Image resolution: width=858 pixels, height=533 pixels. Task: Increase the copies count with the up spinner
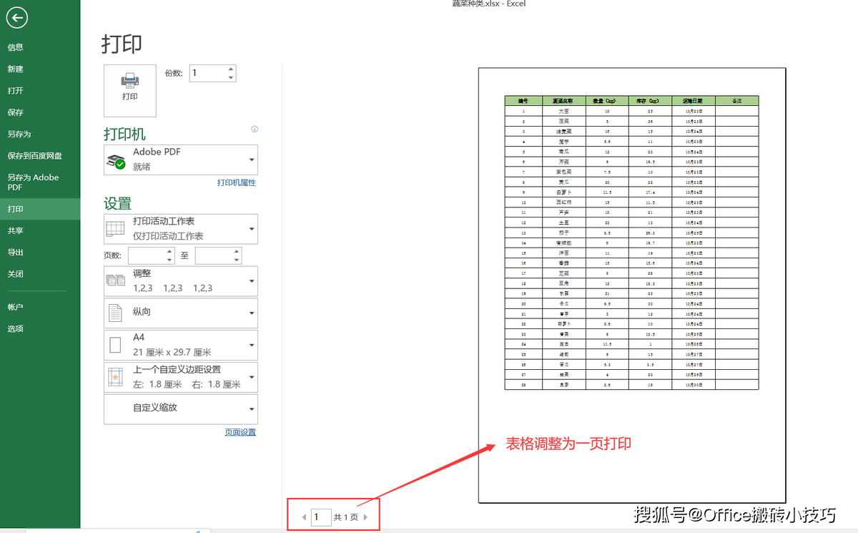230,69
